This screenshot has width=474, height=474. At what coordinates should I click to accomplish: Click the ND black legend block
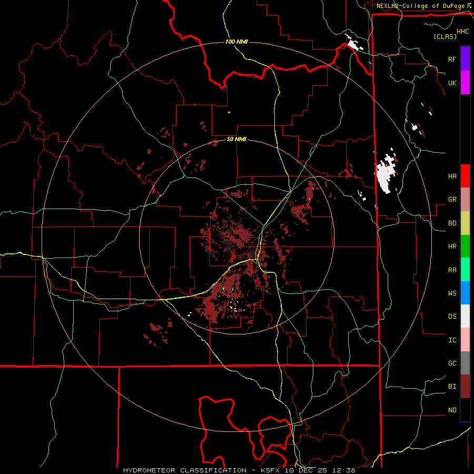click(x=465, y=410)
